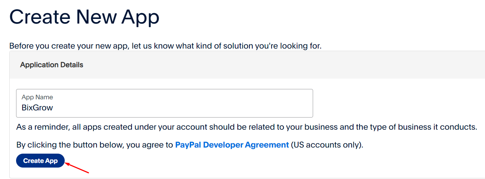Click the gray Application Details header bar's empty area
485x179 pixels.
[x=286, y=65]
